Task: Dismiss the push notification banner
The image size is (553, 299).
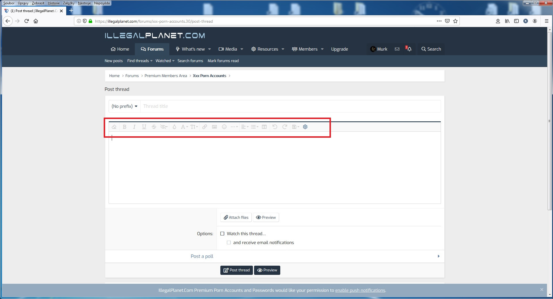Action: pyautogui.click(x=542, y=290)
